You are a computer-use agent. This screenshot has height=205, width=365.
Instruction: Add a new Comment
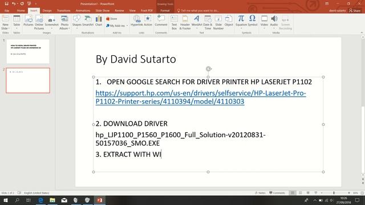tap(161, 21)
